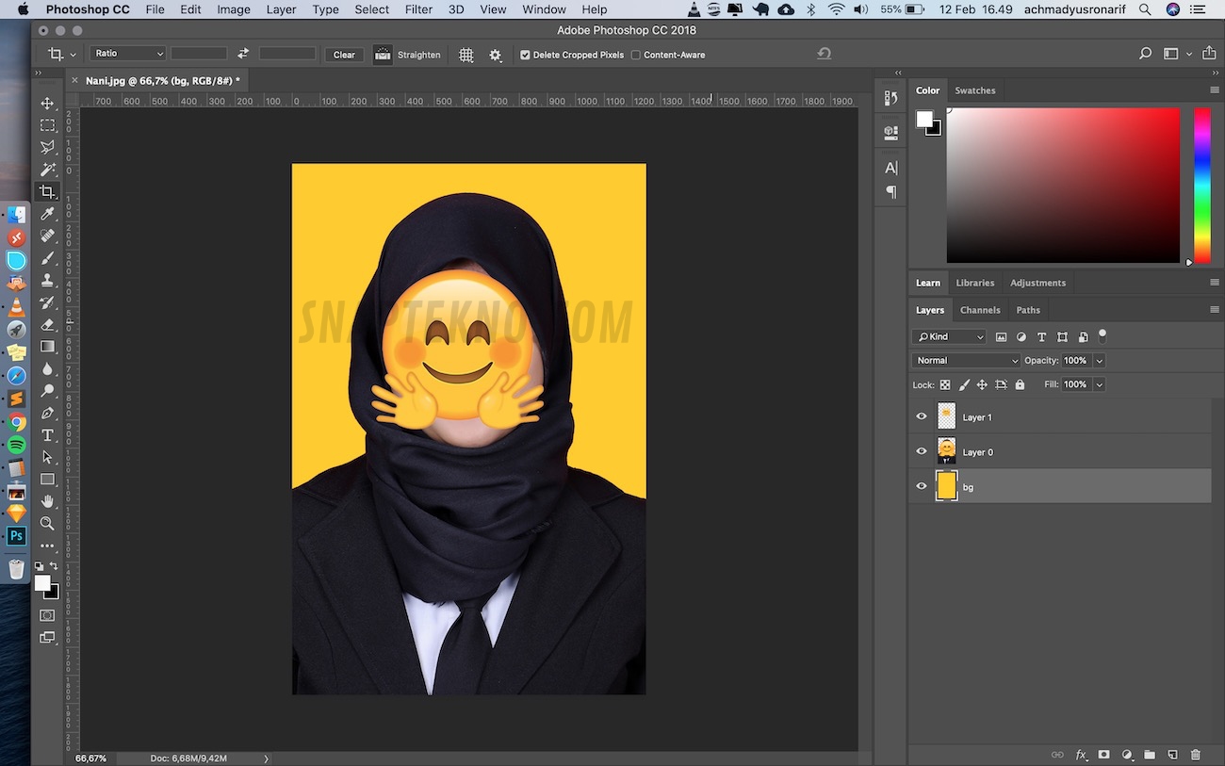Open the Layers panel options menu
Image resolution: width=1225 pixels, height=766 pixels.
(x=1214, y=309)
